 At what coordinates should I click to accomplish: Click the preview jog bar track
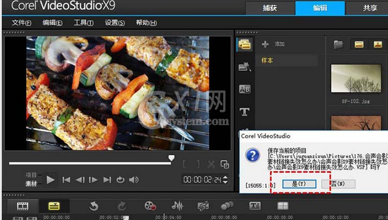click(x=90, y=164)
